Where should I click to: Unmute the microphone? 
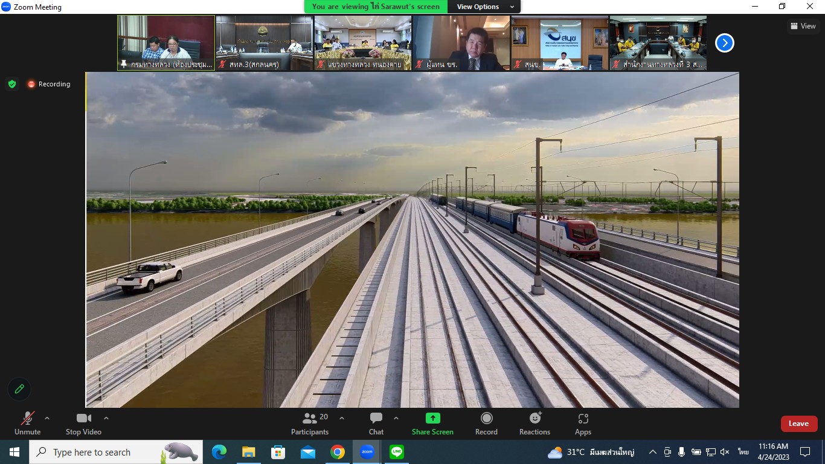(x=27, y=423)
